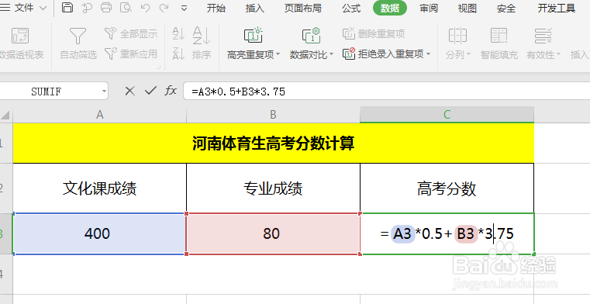Switch to the 审阅 tab
Viewport: 590px width, 304px height.
pyautogui.click(x=429, y=8)
